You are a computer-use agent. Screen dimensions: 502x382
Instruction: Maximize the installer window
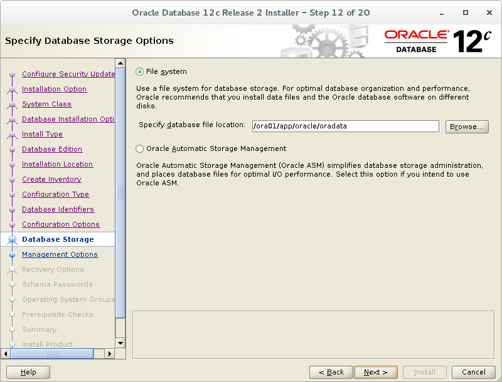[466, 13]
